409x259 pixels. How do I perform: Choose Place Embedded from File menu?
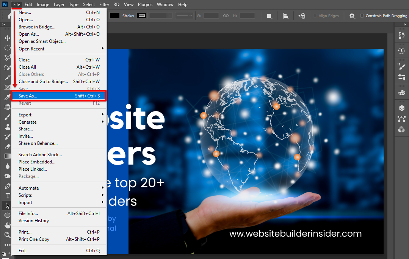(37, 162)
